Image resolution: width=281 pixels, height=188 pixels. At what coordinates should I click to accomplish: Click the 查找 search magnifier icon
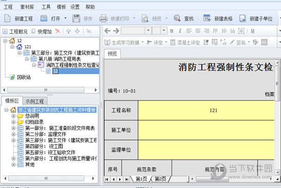(177, 18)
